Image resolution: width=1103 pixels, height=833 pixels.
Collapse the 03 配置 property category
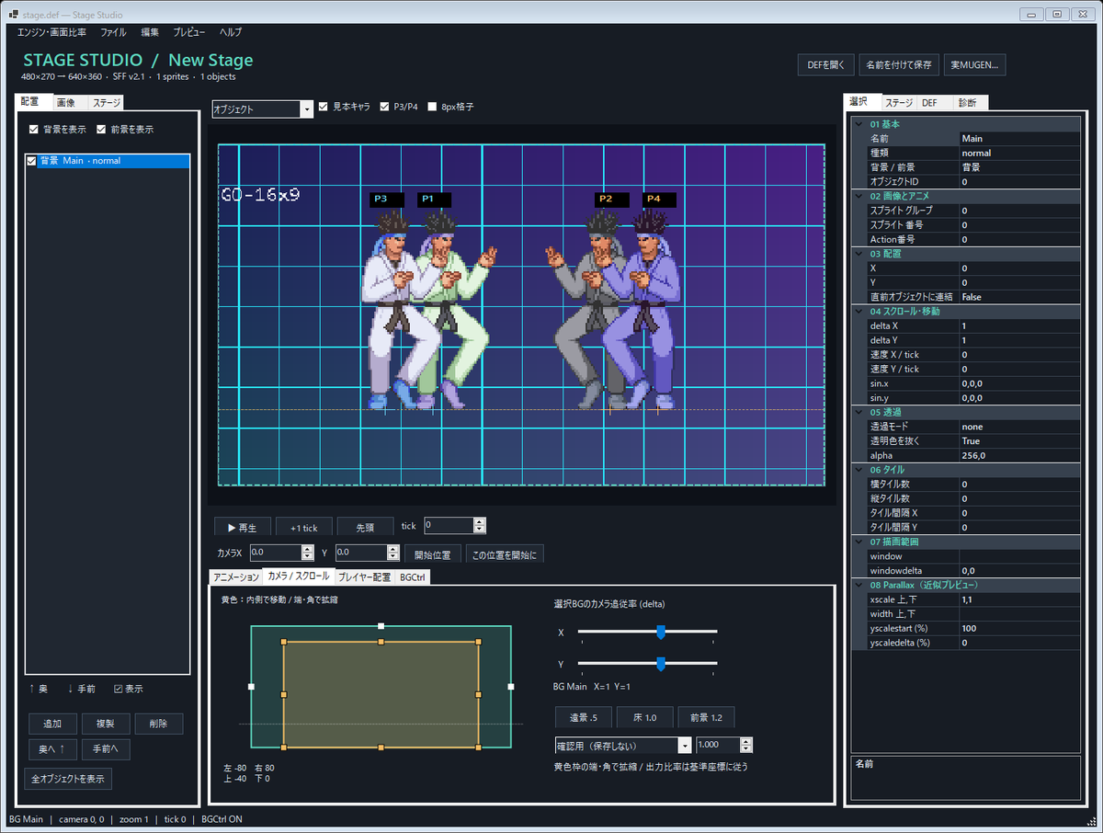tap(859, 254)
